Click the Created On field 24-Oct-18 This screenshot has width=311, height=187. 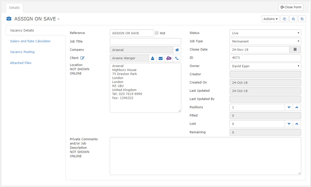[265, 82]
